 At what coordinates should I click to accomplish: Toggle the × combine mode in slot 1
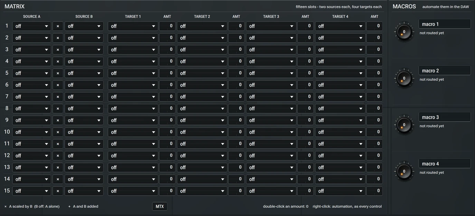58,26
